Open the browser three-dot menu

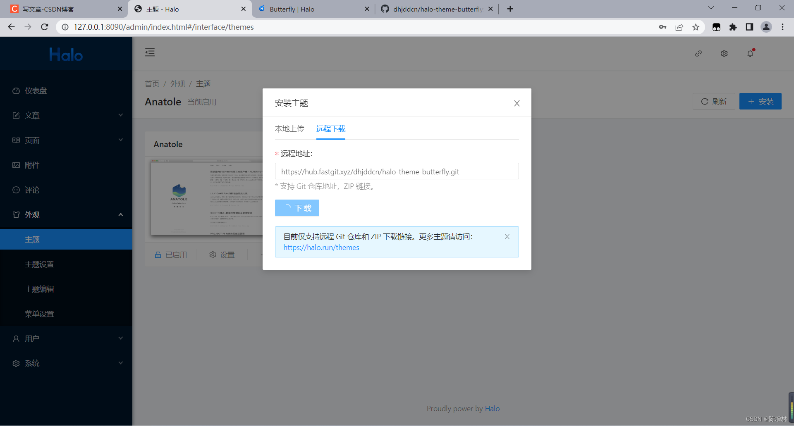click(x=782, y=27)
